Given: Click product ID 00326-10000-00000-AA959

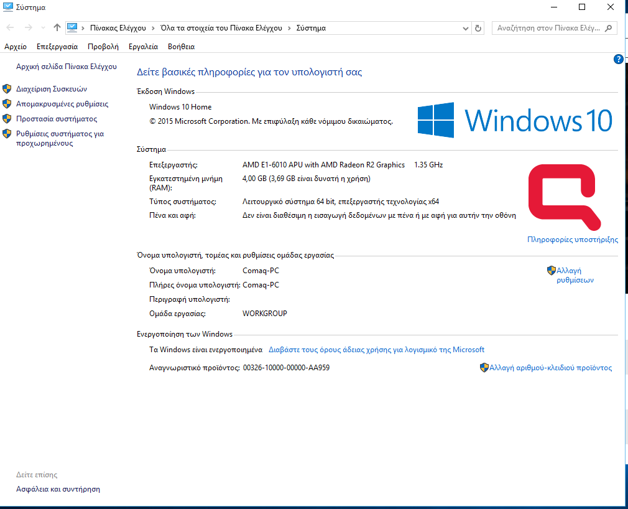Looking at the screenshot, I should (287, 368).
